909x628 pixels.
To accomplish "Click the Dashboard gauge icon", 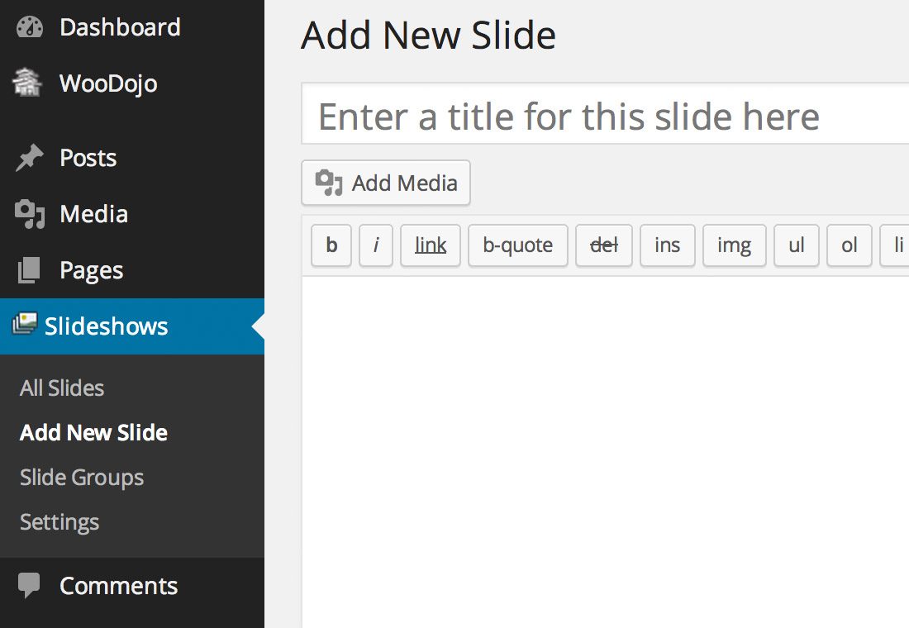I will 28,26.
